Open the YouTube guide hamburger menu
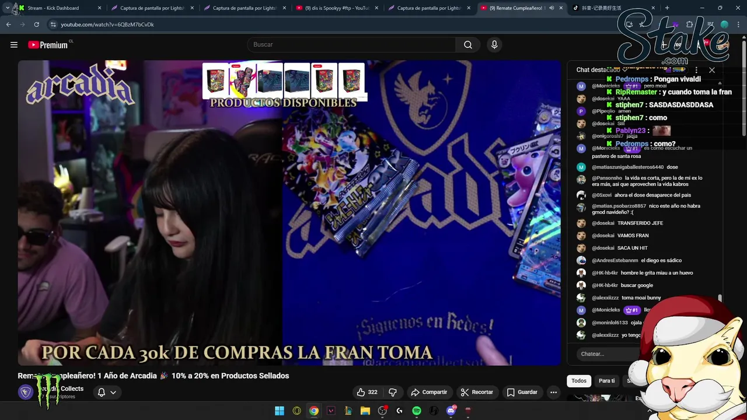Image resolution: width=747 pixels, height=420 pixels. tap(14, 45)
